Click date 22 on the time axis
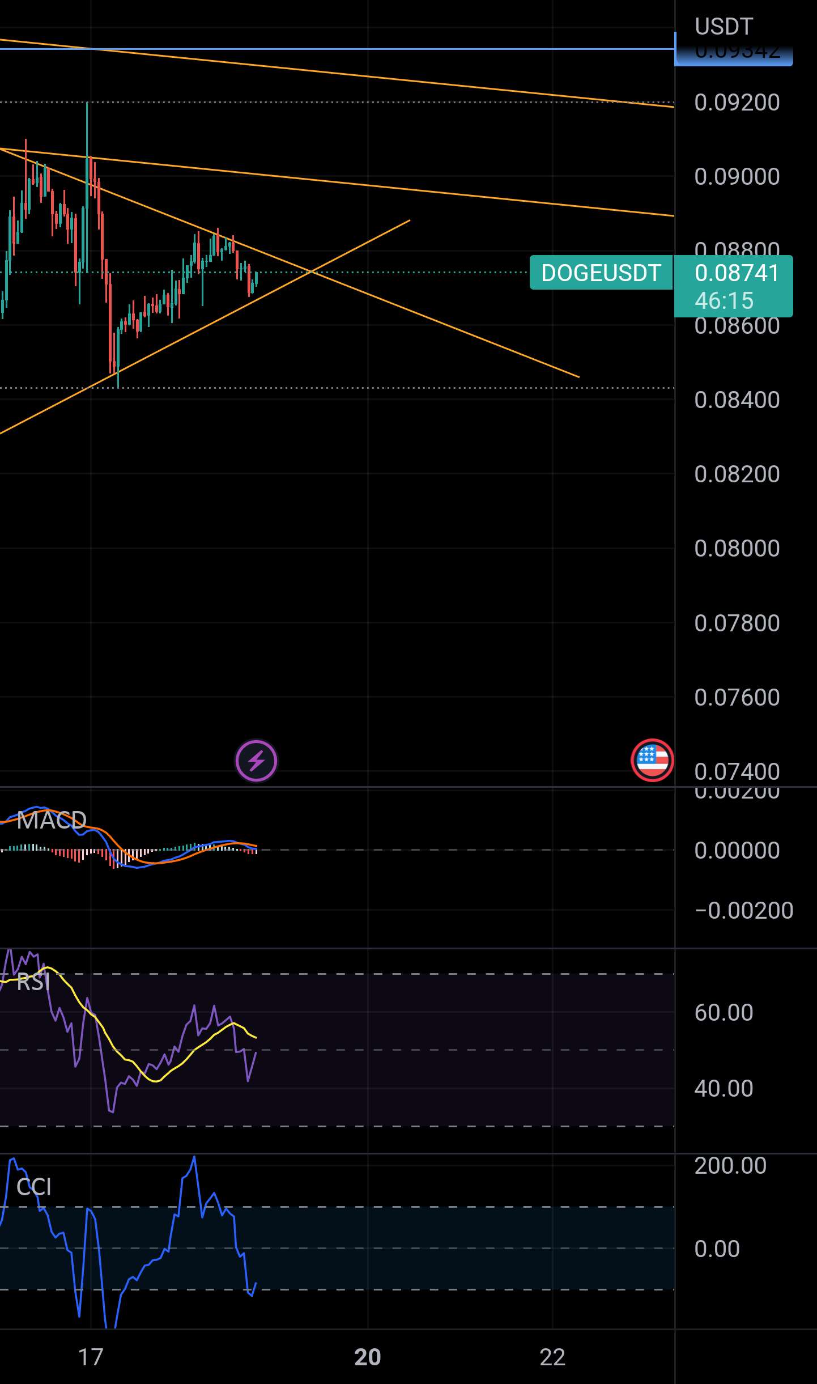This screenshot has height=1384, width=817. [x=552, y=1357]
